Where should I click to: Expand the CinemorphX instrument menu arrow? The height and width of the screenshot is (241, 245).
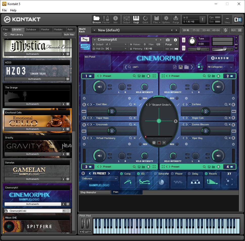pyautogui.click(x=94, y=40)
